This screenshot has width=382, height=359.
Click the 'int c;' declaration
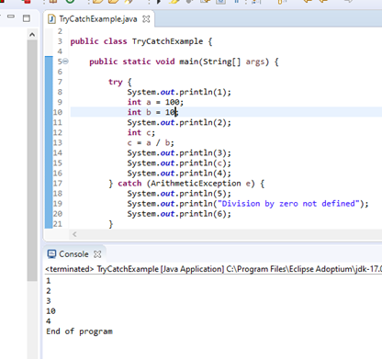click(x=141, y=133)
